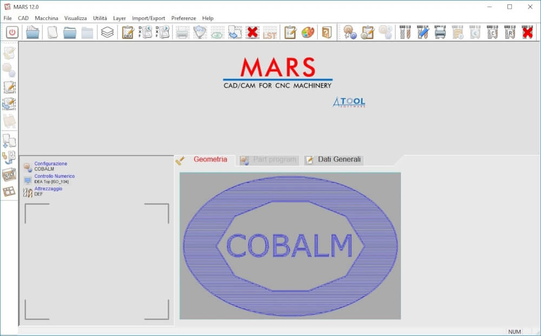The height and width of the screenshot is (336, 541).
Task: Open the Layer menu
Action: pyautogui.click(x=120, y=18)
